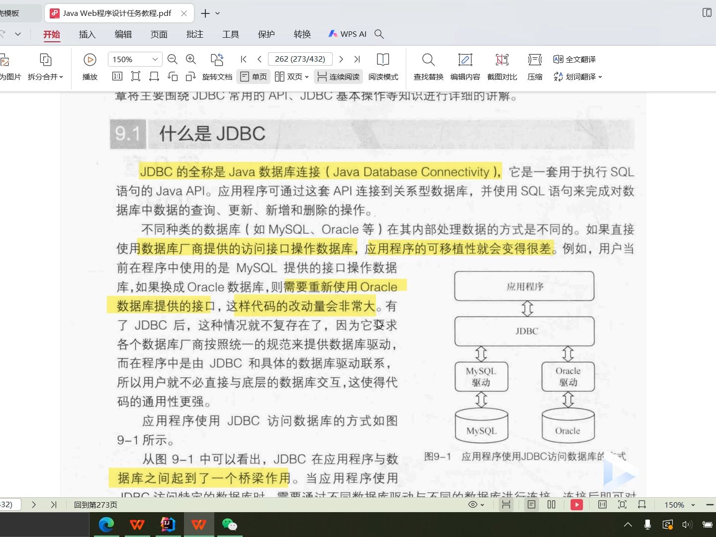
Task: Click the page number field 262 (273/432)
Action: [x=300, y=59]
